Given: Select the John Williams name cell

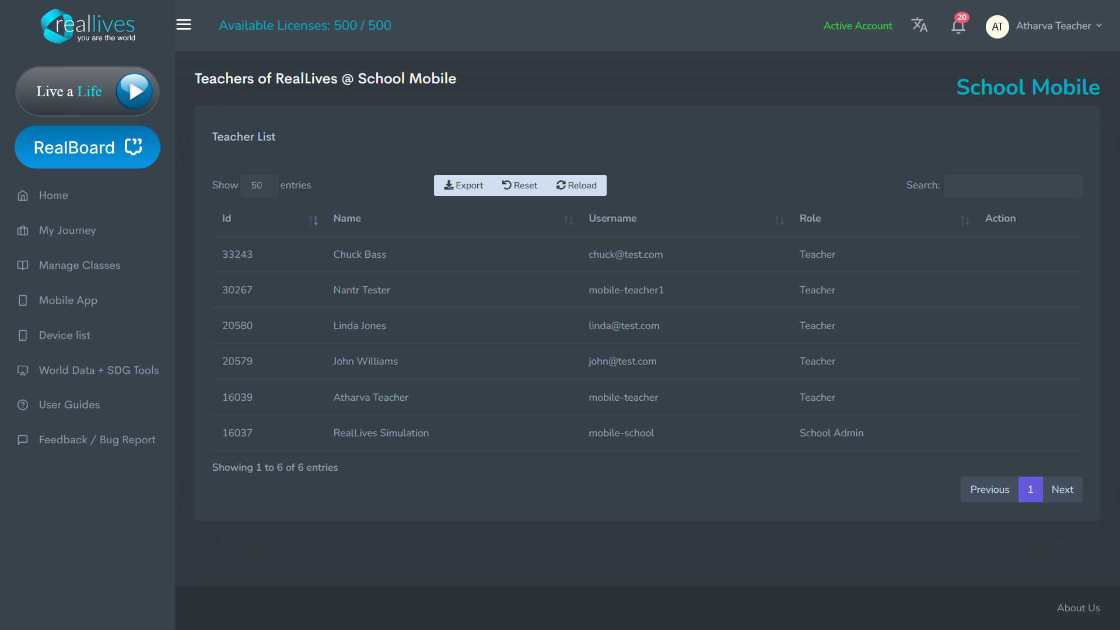Looking at the screenshot, I should (x=366, y=362).
